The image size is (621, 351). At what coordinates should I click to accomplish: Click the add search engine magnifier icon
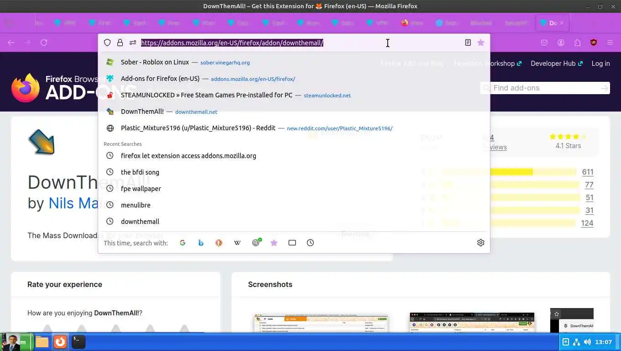(256, 243)
